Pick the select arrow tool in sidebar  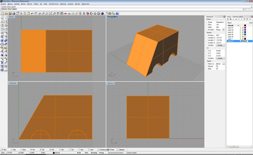coord(2,18)
